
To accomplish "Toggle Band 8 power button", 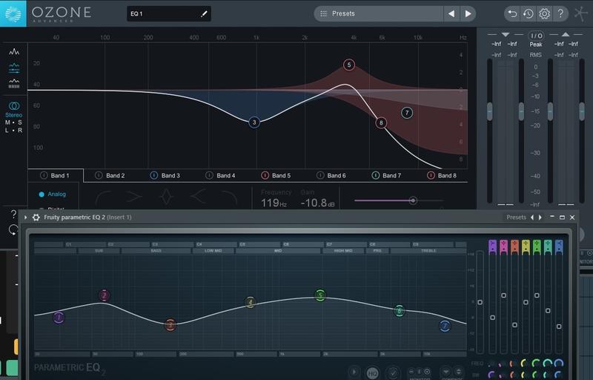I will (431, 175).
